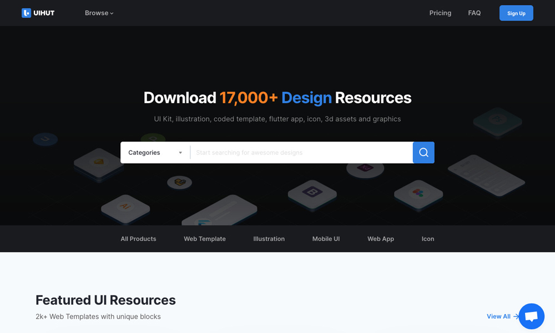Viewport: 555px width, 333px height.
Task: Click the Sketch tile in hero
Action: (x=99, y=162)
